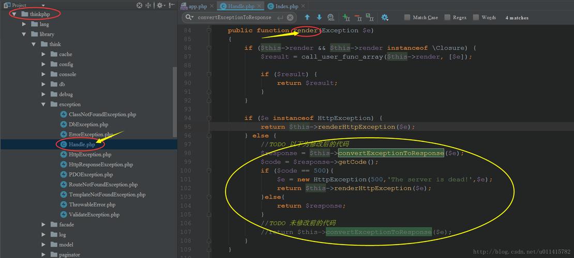Click the fold marker at line 84
Screen dimensions: 574x258
209,30
